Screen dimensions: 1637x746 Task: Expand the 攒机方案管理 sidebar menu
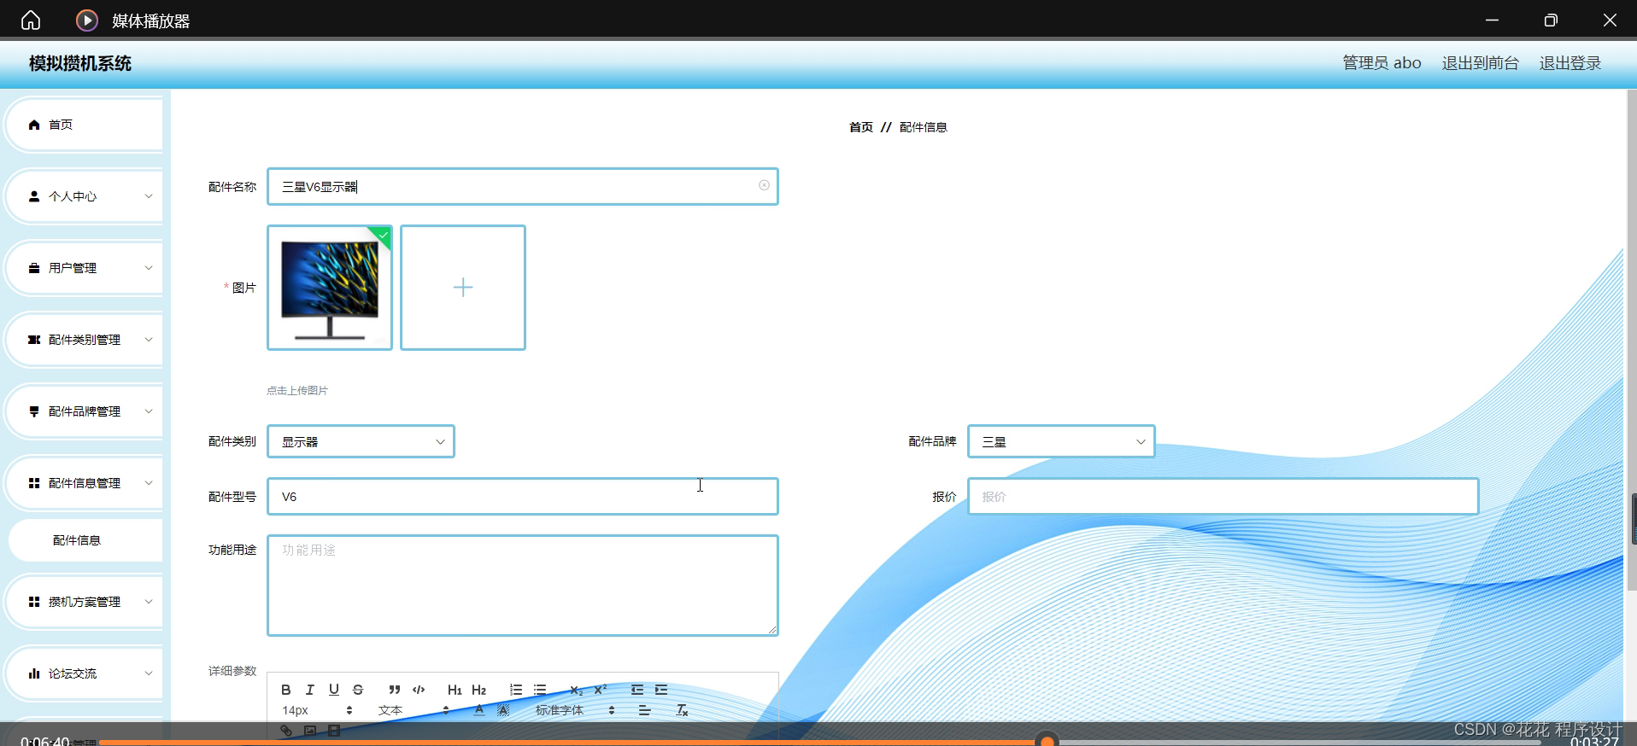click(84, 602)
